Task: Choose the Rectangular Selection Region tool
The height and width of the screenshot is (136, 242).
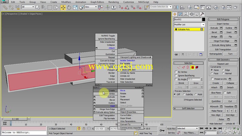Action: [50, 7]
